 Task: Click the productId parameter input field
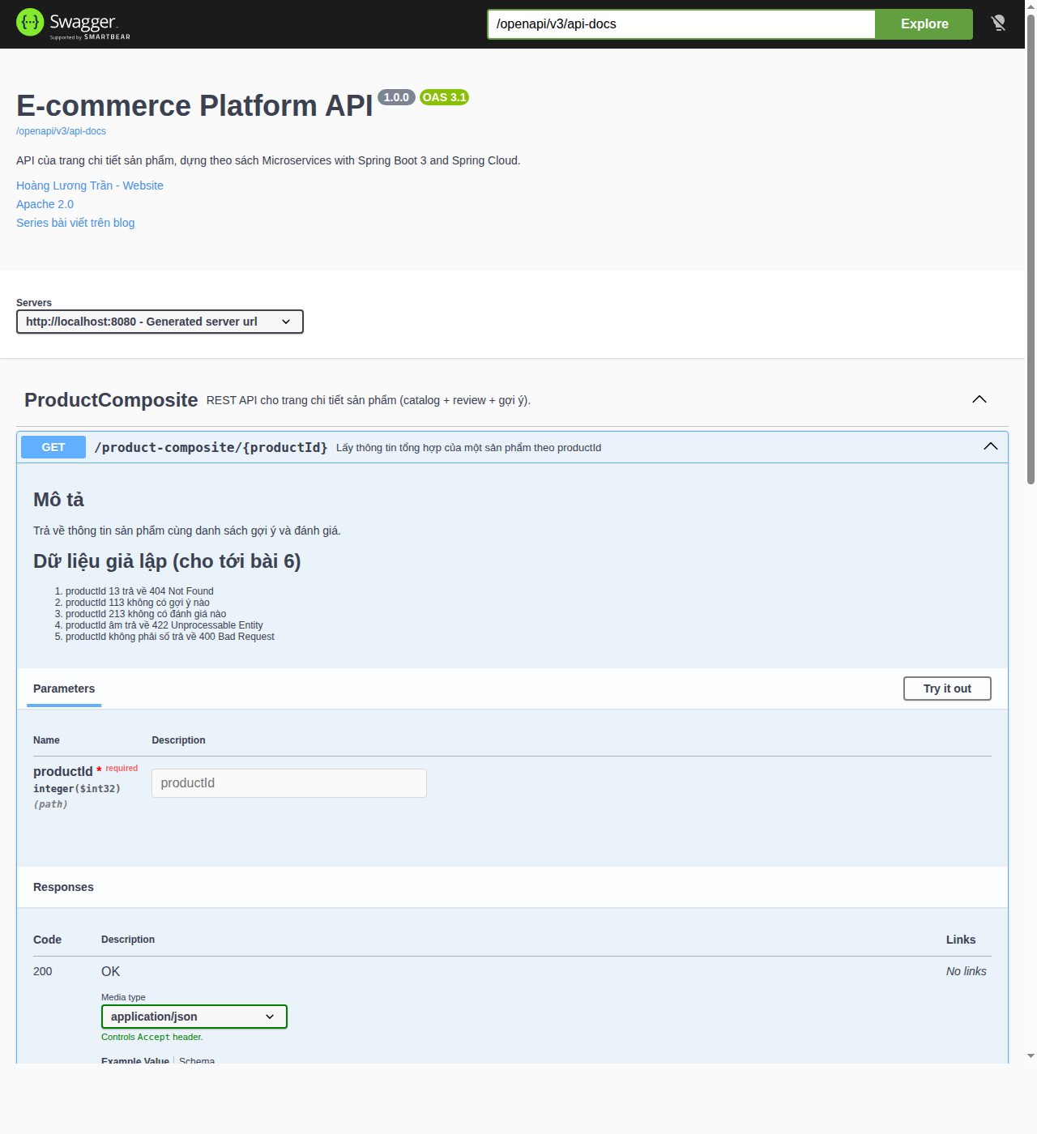click(289, 783)
